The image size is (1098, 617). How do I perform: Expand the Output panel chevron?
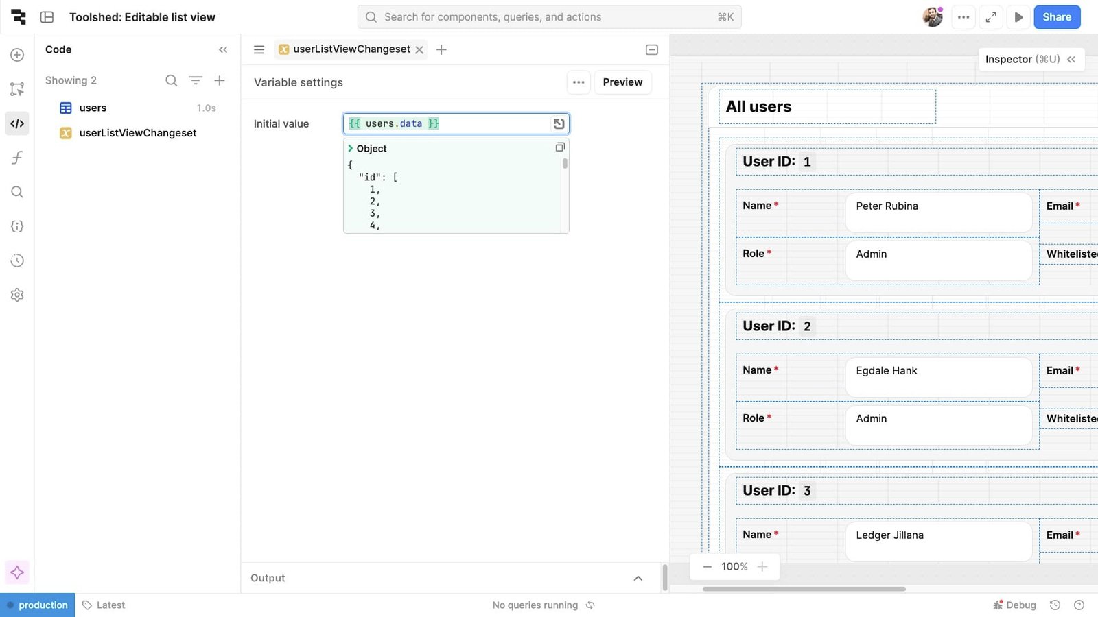[638, 578]
